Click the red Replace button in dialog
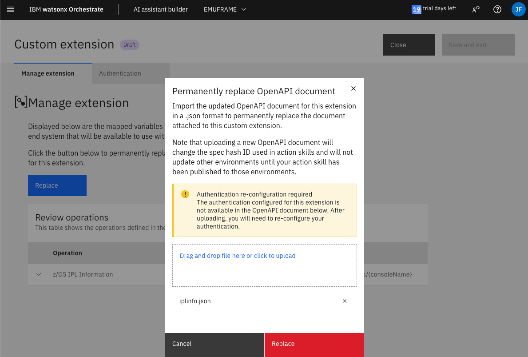Screen dimensions: 528x357 click(x=314, y=344)
